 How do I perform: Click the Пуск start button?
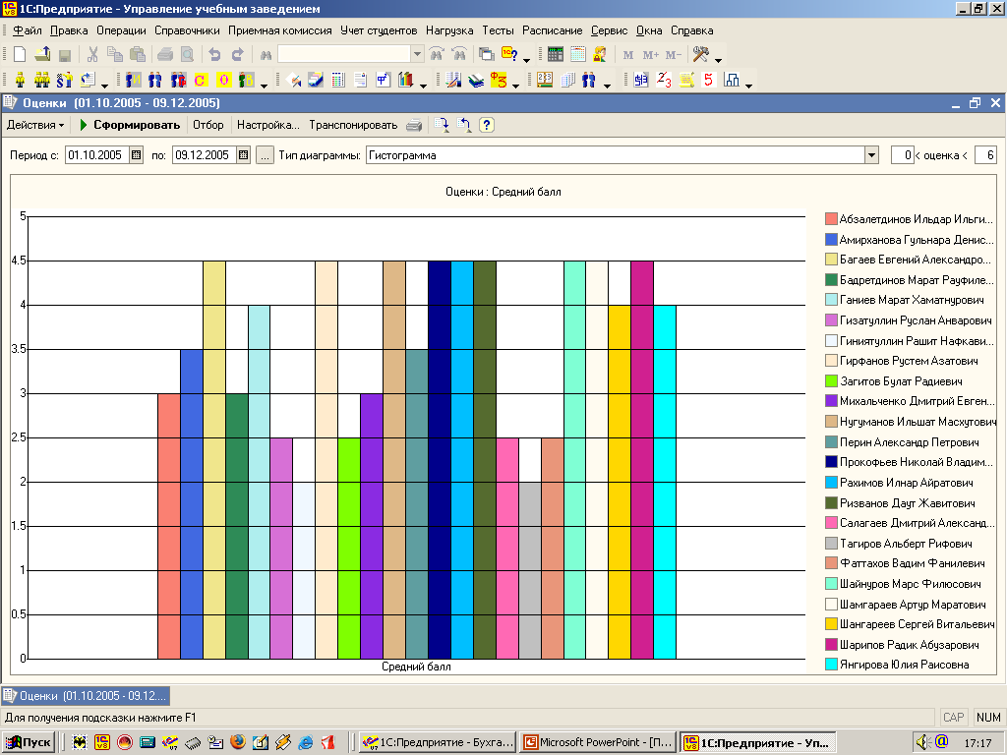29,742
